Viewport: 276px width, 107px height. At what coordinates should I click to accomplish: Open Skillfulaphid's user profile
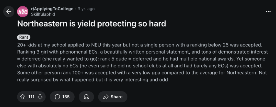pos(43,14)
